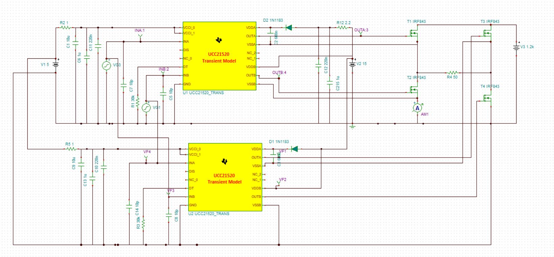The height and width of the screenshot is (257, 554).
Task: Select the VG1 voltage generator symbol
Action: click(146, 108)
